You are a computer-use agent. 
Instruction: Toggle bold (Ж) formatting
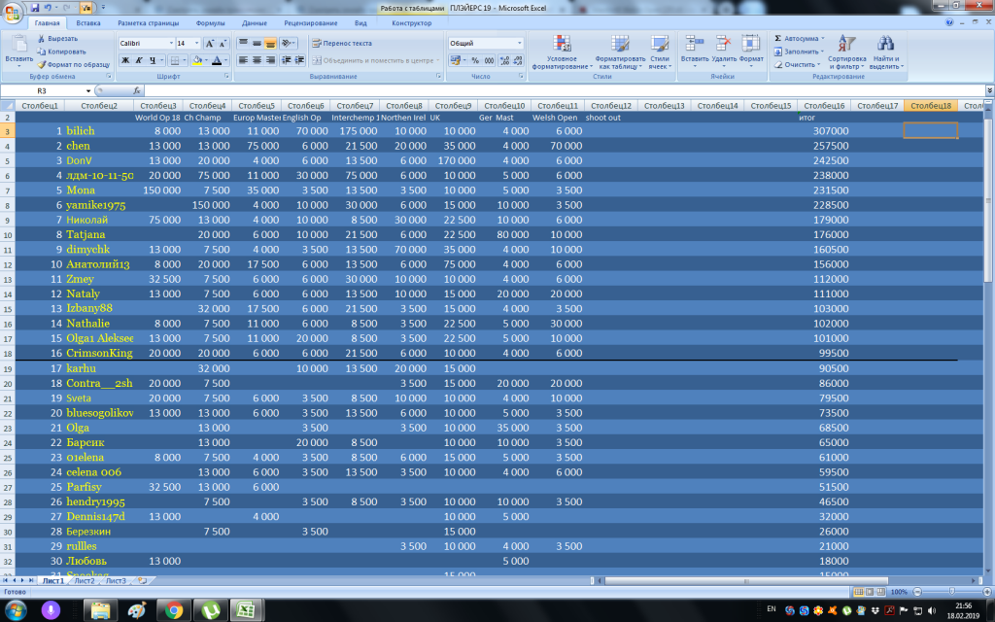(124, 60)
